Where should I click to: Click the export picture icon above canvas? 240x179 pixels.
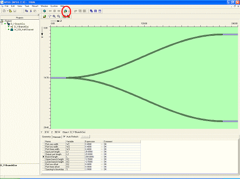point(45,16)
